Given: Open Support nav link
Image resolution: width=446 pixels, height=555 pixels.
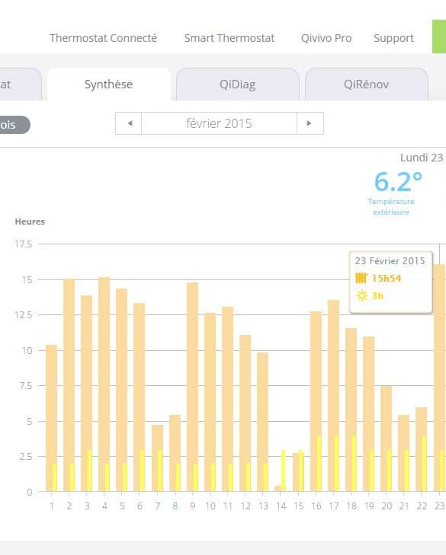Looking at the screenshot, I should [x=393, y=38].
